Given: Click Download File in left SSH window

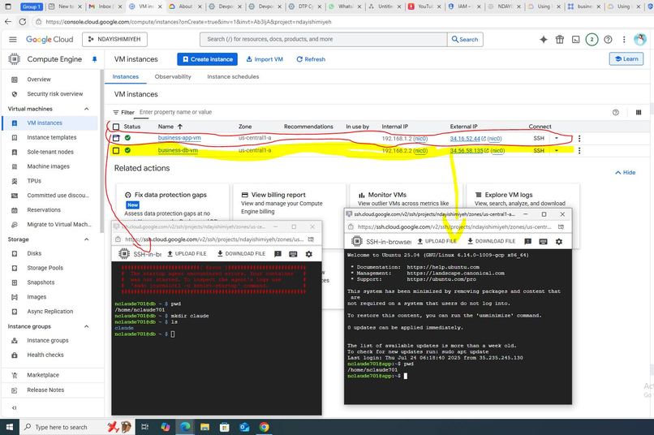Looking at the screenshot, I should click(x=241, y=254).
